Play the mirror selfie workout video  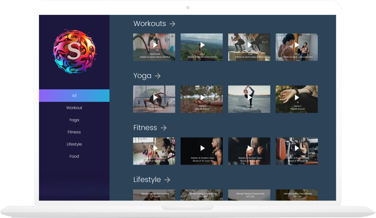click(x=297, y=45)
